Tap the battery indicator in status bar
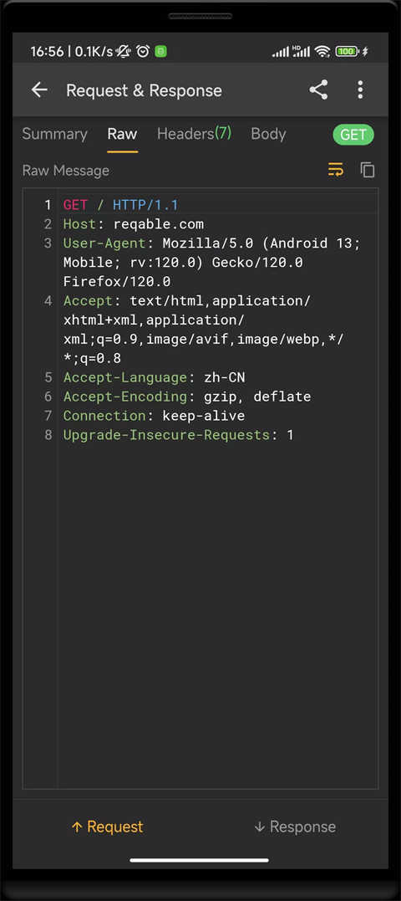Image resolution: width=401 pixels, height=901 pixels. pos(348,52)
